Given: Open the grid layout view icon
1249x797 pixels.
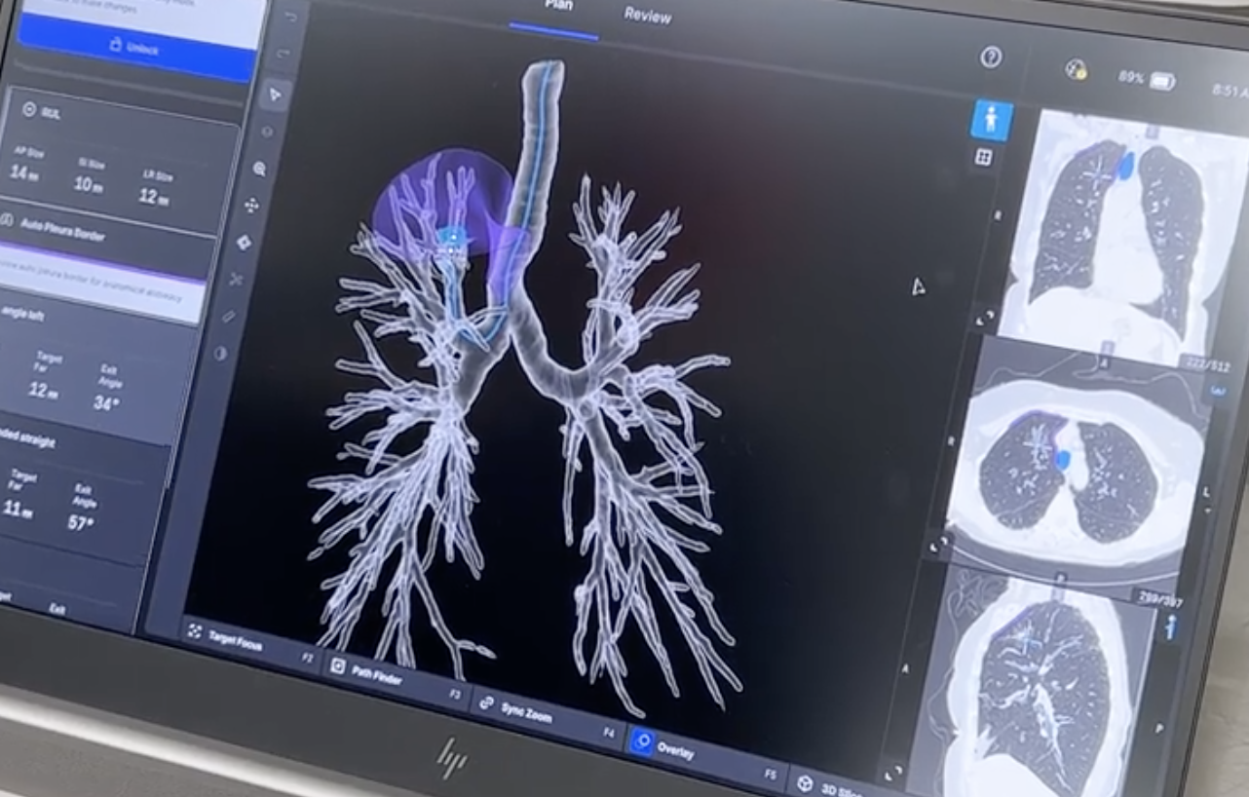Looking at the screenshot, I should click(985, 156).
